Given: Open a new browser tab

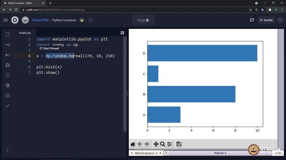Looking at the screenshot, I should coord(50,3).
